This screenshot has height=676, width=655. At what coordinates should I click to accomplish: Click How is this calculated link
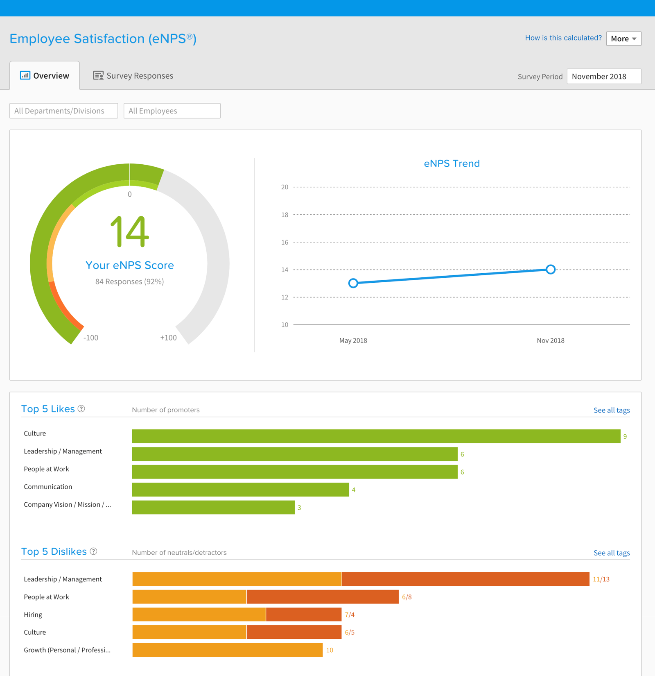[x=563, y=38]
